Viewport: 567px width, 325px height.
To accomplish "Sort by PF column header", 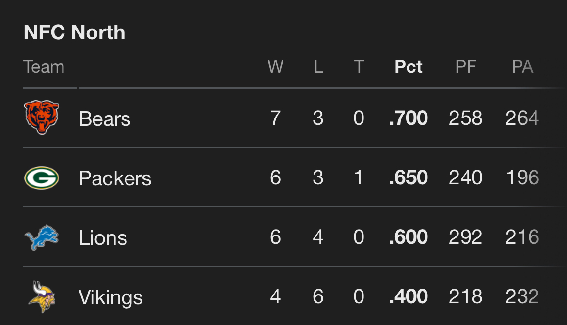I will click(x=466, y=67).
